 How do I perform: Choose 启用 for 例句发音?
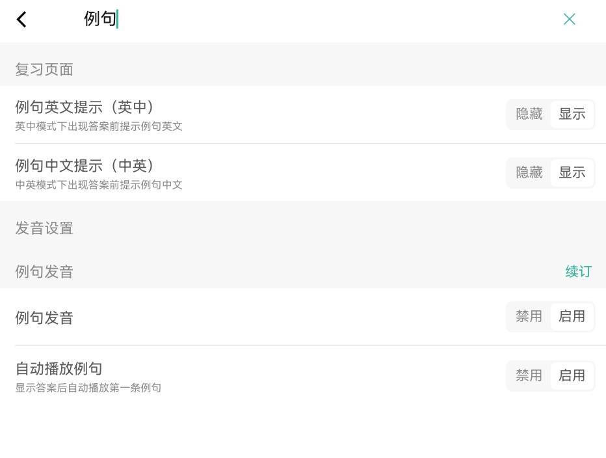click(572, 317)
